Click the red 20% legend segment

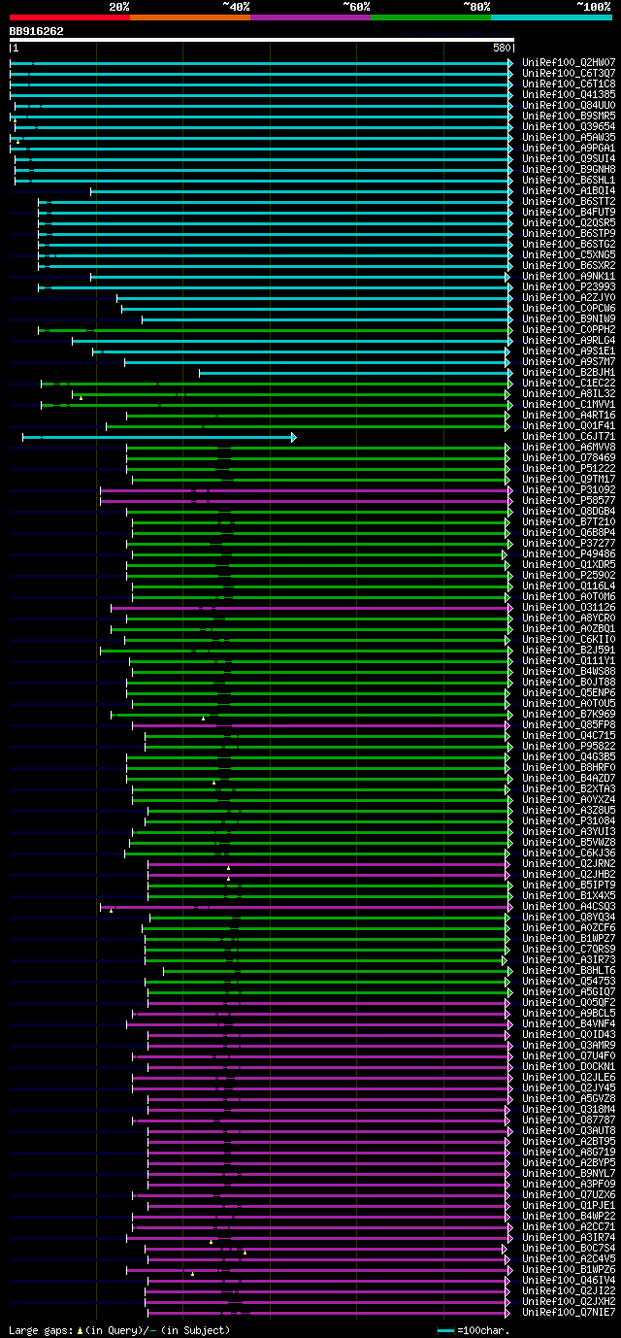tap(70, 17)
